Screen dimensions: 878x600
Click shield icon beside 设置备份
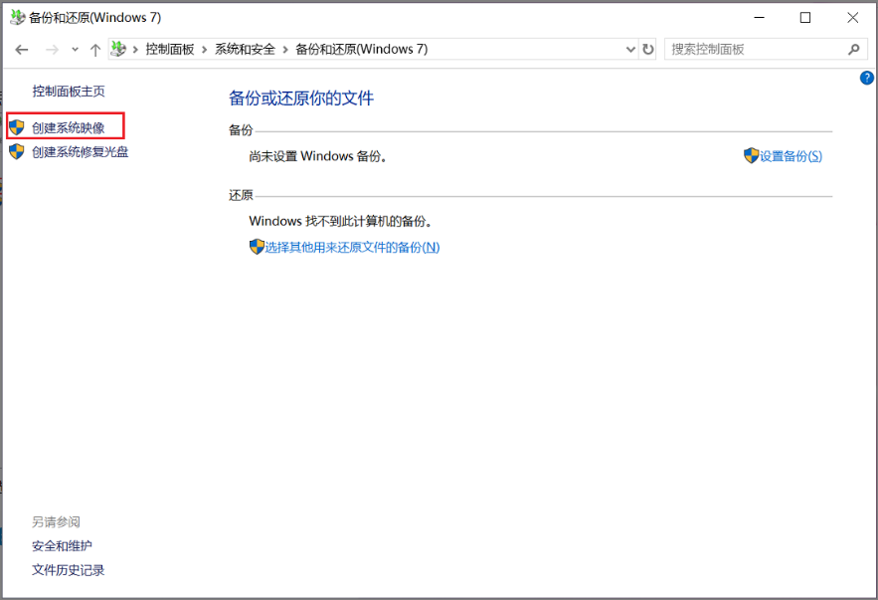coord(751,155)
